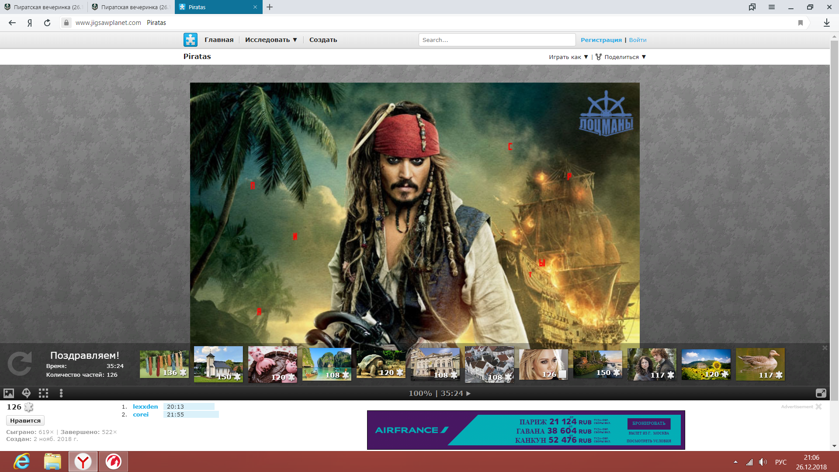The image size is (839, 472).
Task: Click the ghost image icon
Action: pos(26,393)
